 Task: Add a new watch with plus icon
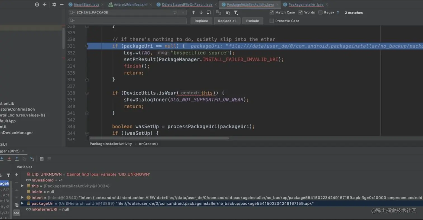(x=17, y=175)
